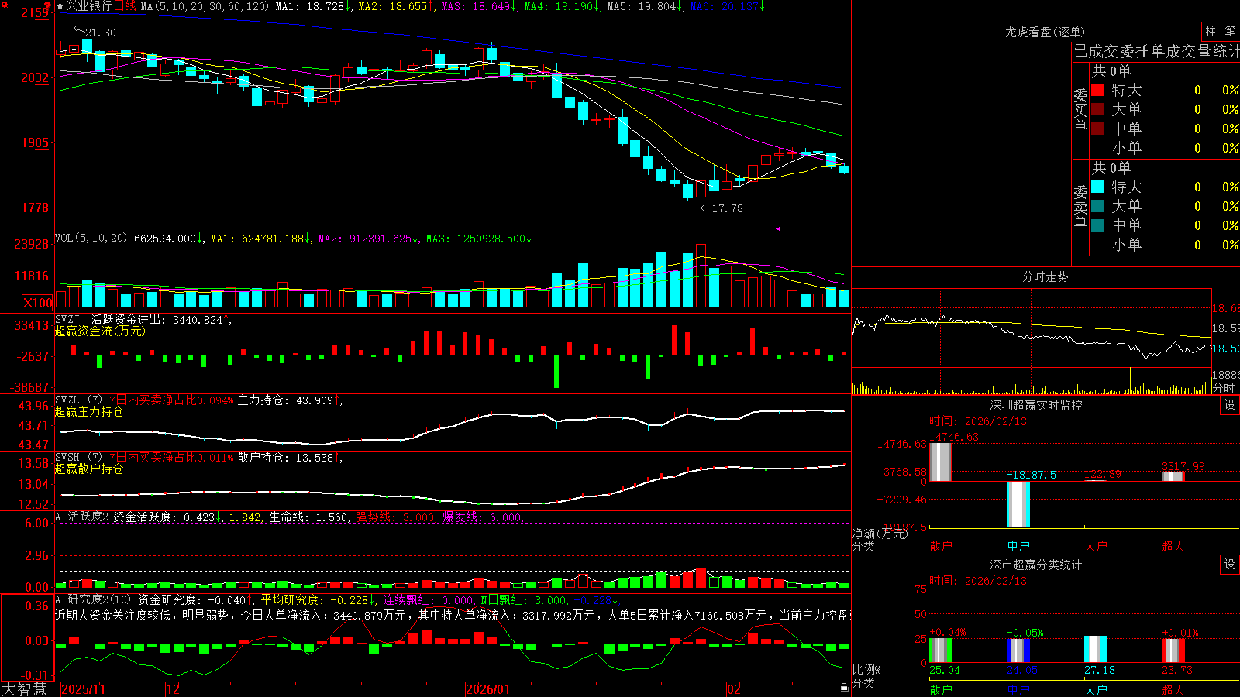The width and height of the screenshot is (1240, 697).
Task: Click the 分时走势 panel title
Action: (1045, 276)
